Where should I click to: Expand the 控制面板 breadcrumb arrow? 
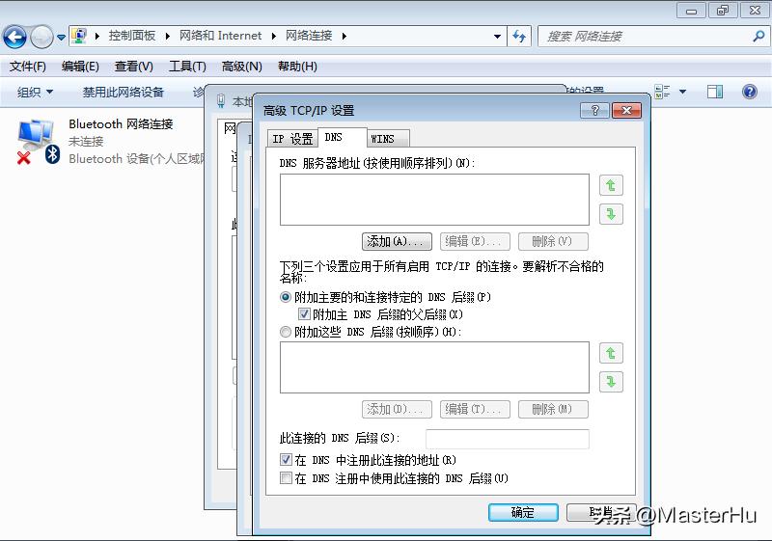click(167, 36)
